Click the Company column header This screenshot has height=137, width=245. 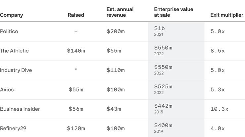coord(11,15)
